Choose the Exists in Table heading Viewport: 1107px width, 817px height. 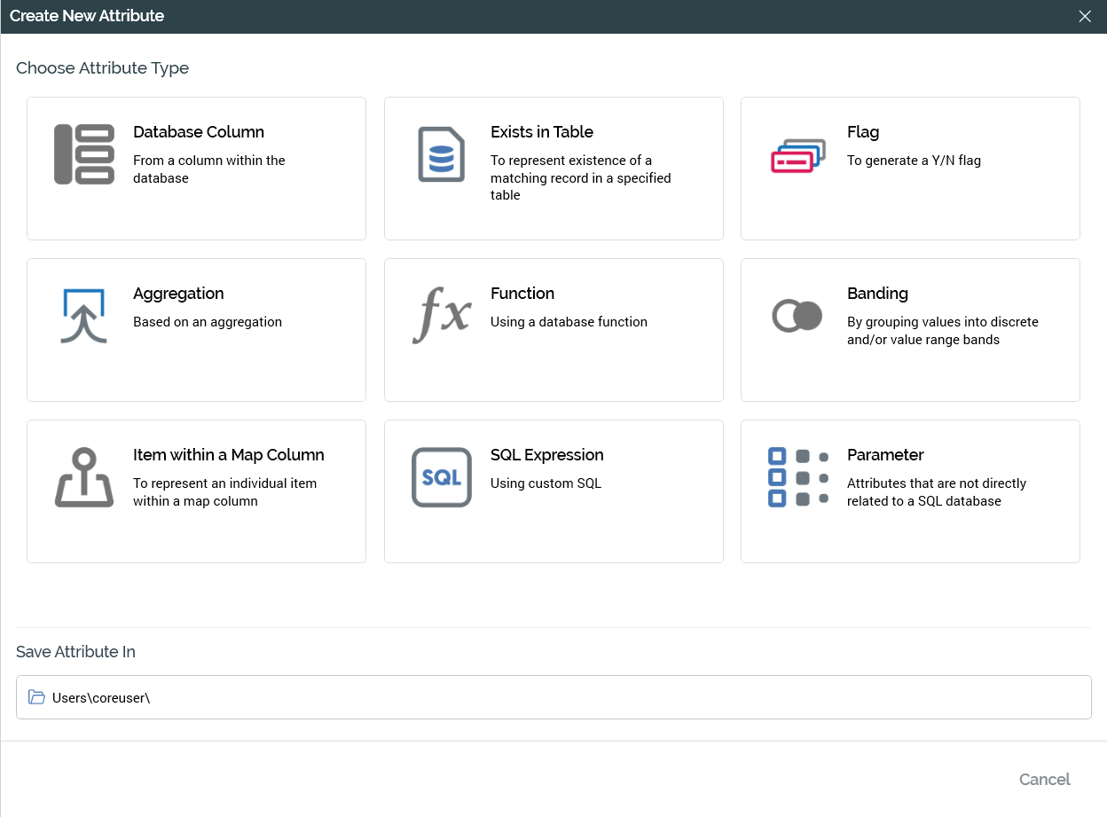(x=542, y=132)
